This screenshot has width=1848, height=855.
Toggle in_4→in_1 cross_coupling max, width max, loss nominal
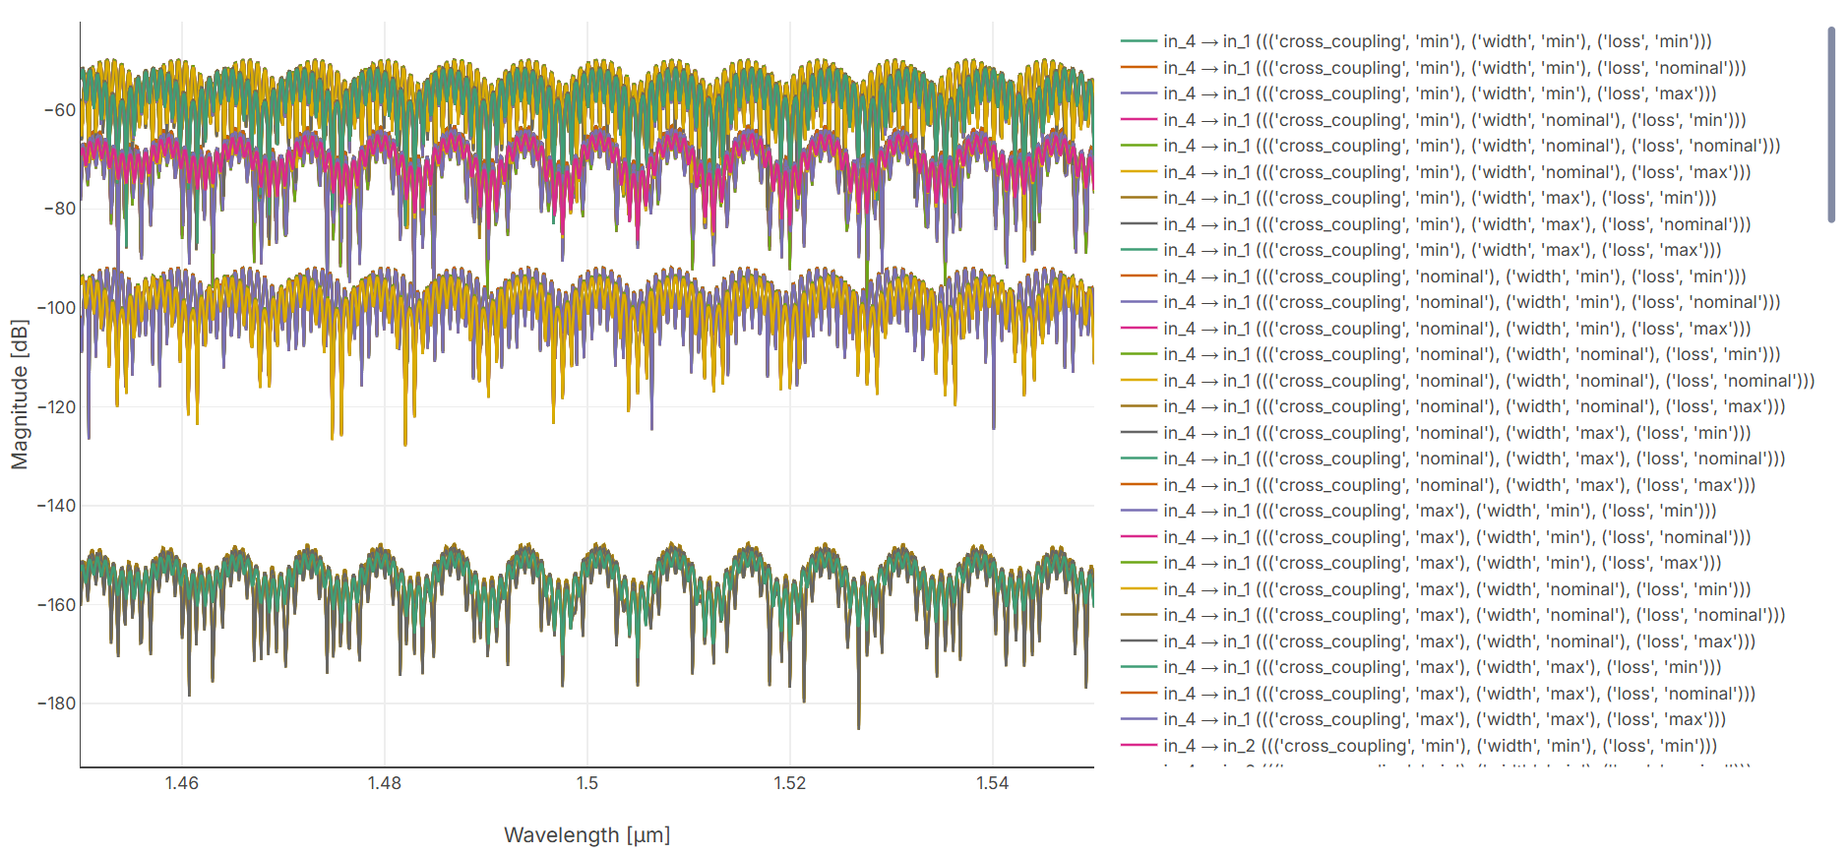(1458, 694)
